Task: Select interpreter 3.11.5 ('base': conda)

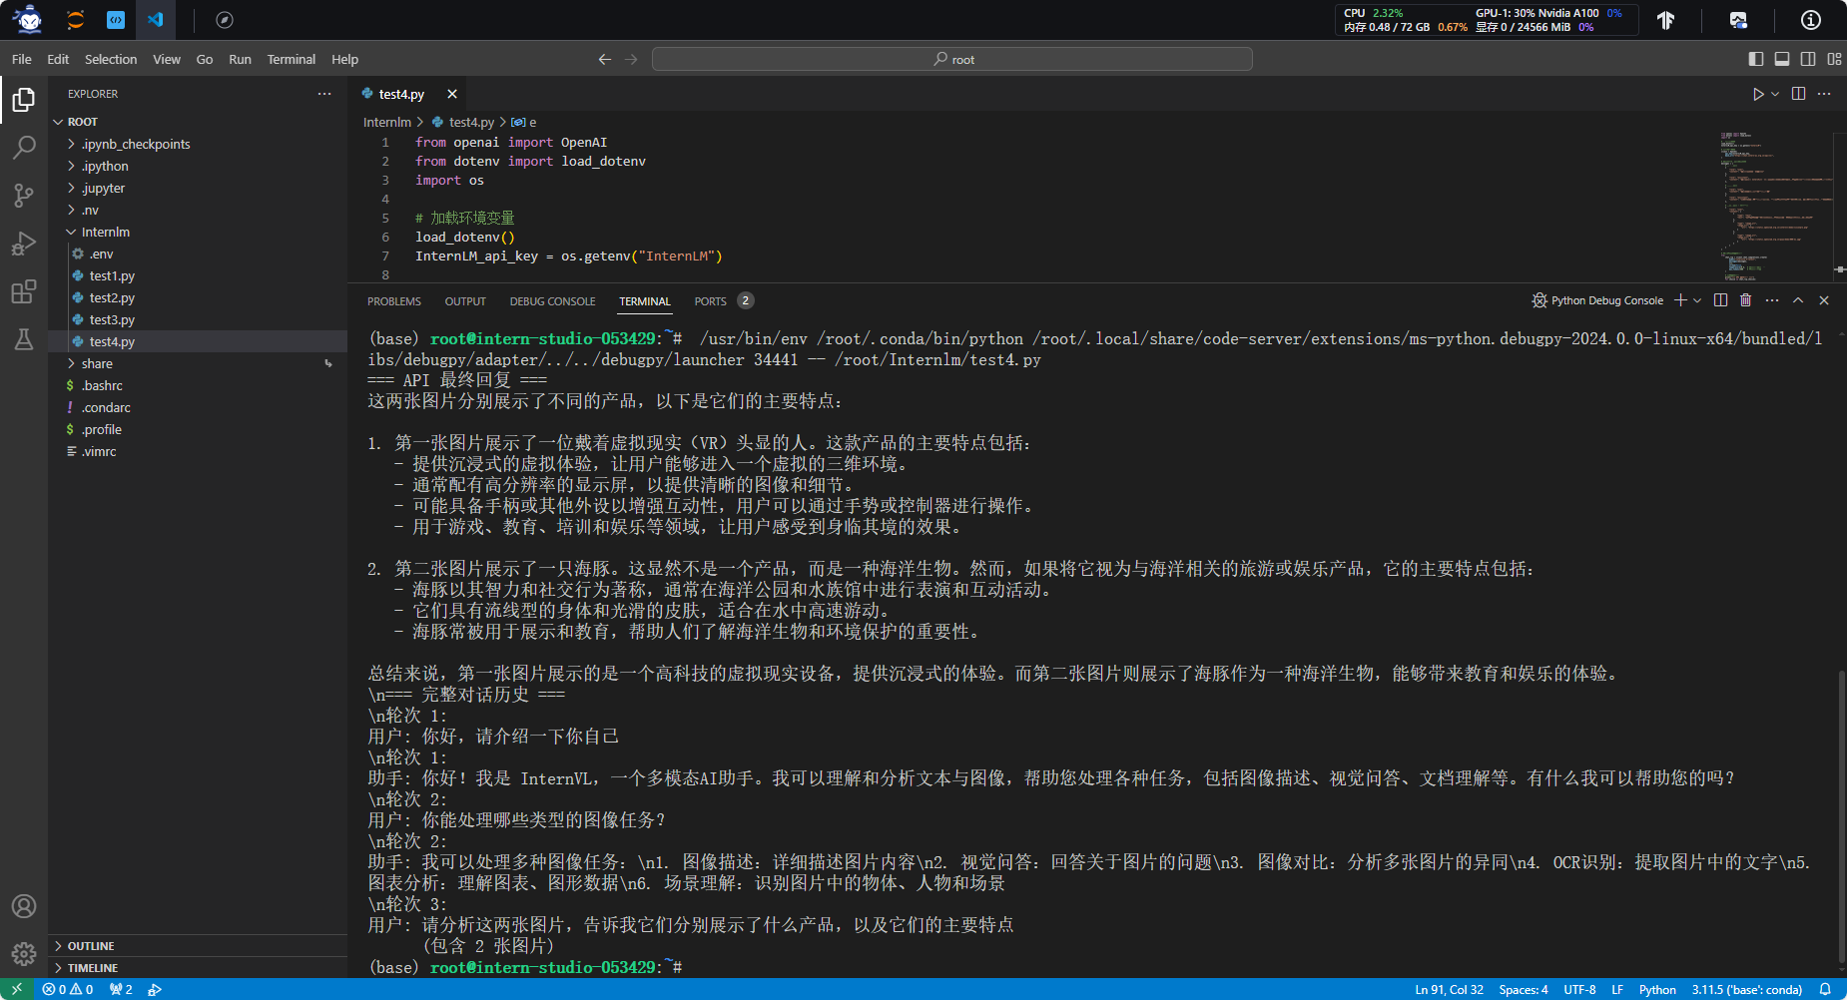Action: 1747,989
